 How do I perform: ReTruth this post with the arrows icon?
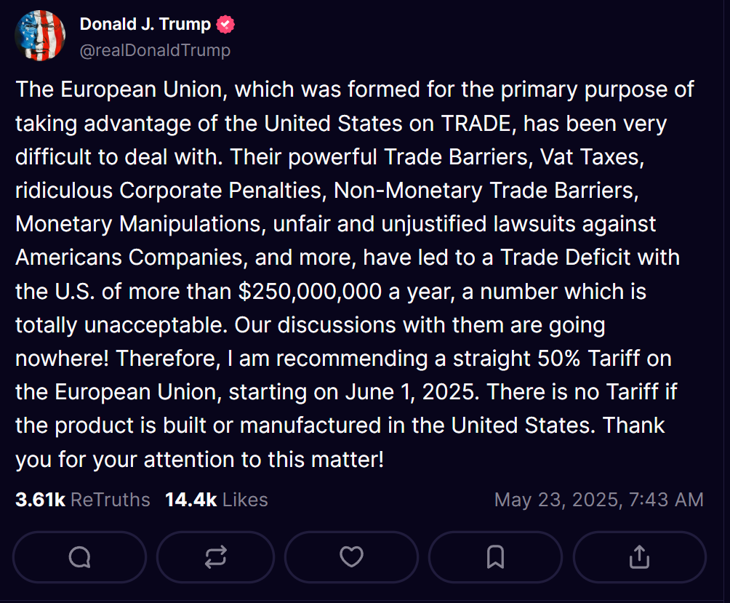coord(215,557)
